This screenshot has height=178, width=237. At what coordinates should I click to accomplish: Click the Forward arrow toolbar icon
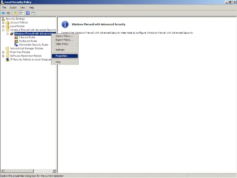click(9, 13)
